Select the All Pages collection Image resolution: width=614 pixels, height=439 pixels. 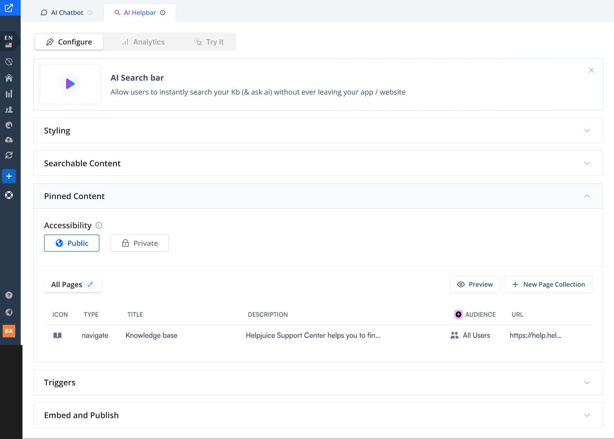point(73,284)
